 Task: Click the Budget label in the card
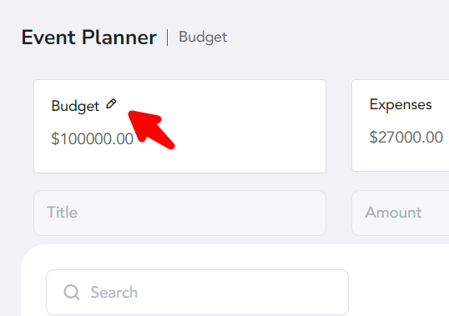pyautogui.click(x=75, y=106)
